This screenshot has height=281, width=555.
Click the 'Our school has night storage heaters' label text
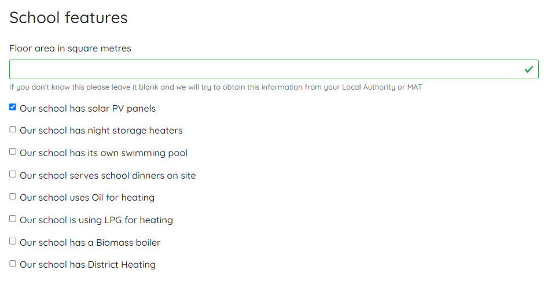[101, 131]
